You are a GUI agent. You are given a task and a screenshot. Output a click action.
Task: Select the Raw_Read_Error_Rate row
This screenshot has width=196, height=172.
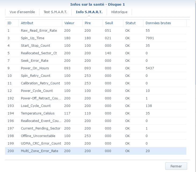click(x=96, y=31)
